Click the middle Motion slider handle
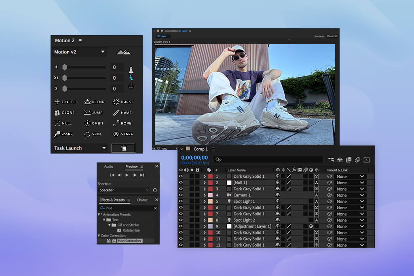This screenshot has height=276, width=414. pos(64,78)
